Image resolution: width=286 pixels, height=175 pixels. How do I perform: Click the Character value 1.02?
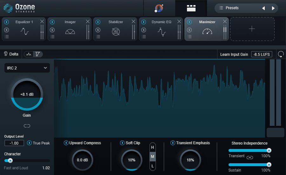pos(46,168)
